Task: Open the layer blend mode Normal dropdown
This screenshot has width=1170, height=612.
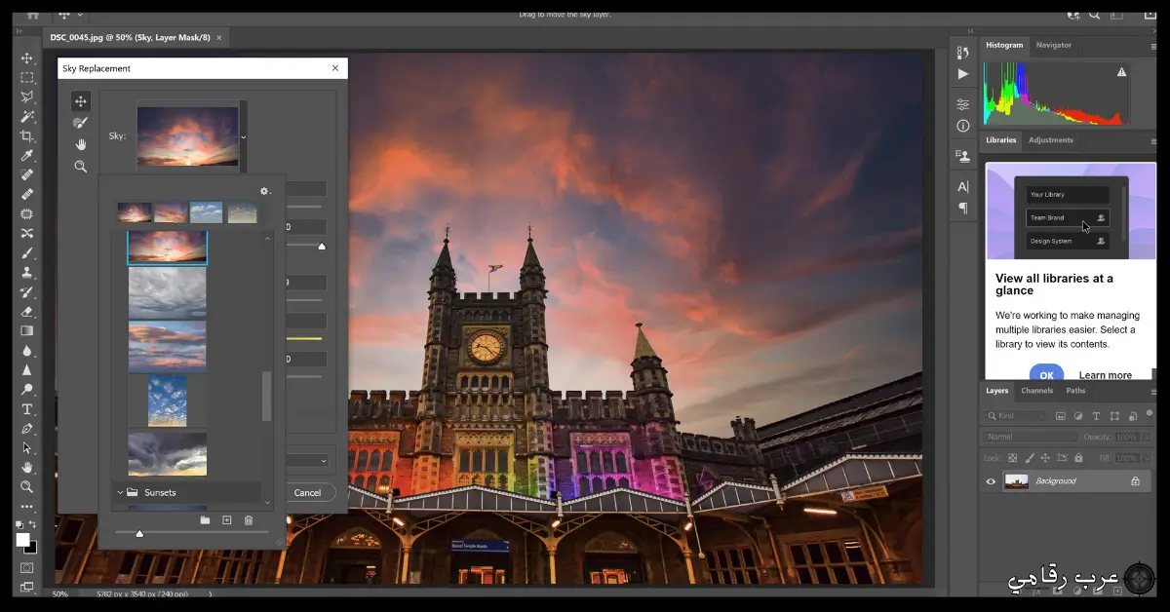Action: pyautogui.click(x=1031, y=437)
